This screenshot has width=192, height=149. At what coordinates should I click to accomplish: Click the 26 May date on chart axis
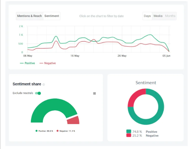(x=122, y=56)
